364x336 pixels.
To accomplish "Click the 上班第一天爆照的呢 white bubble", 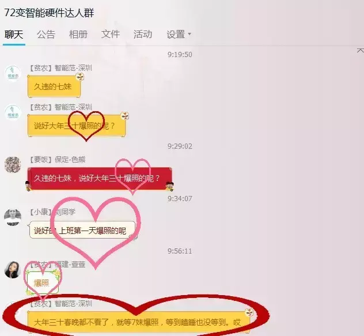I will tap(82, 231).
